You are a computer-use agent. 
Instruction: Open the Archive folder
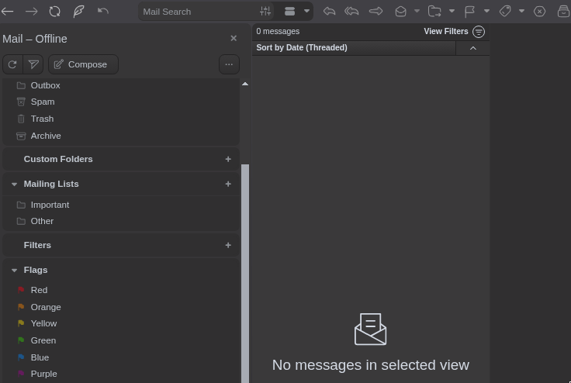[x=121, y=136]
